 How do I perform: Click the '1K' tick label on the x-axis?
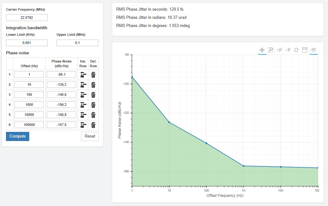point(244,191)
